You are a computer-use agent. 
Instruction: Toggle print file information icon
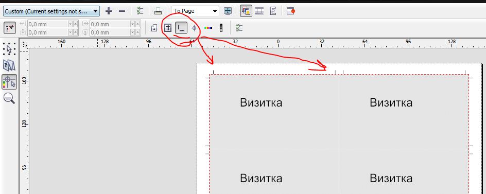point(154,28)
